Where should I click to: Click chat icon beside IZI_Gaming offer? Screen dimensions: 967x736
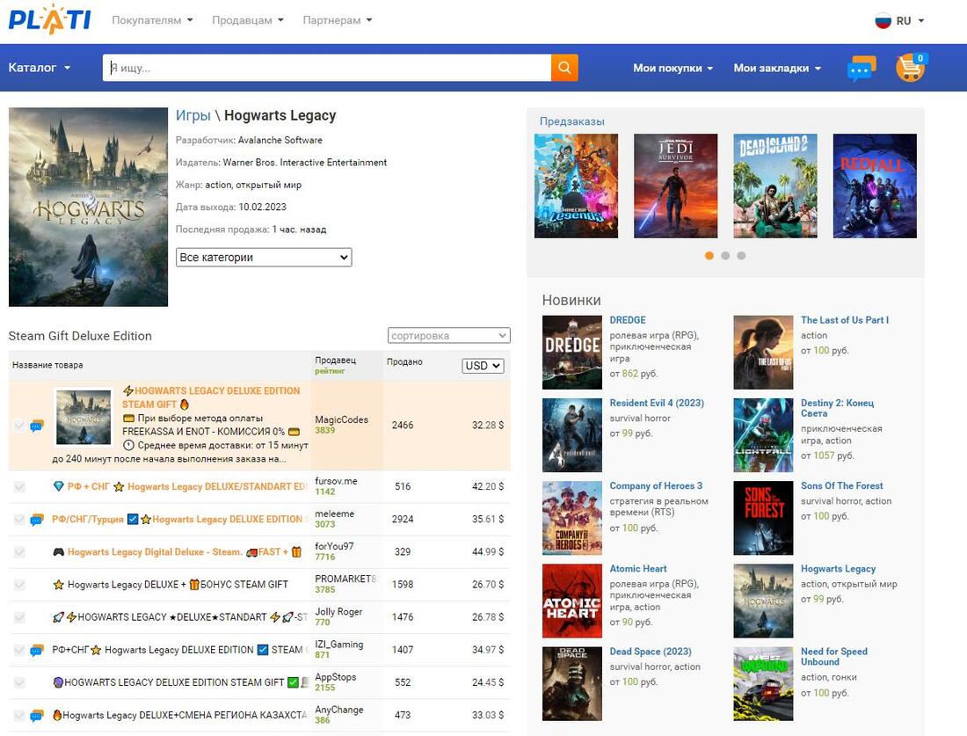[37, 651]
